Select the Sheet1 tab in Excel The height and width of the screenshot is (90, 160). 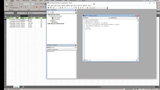pos(16,87)
